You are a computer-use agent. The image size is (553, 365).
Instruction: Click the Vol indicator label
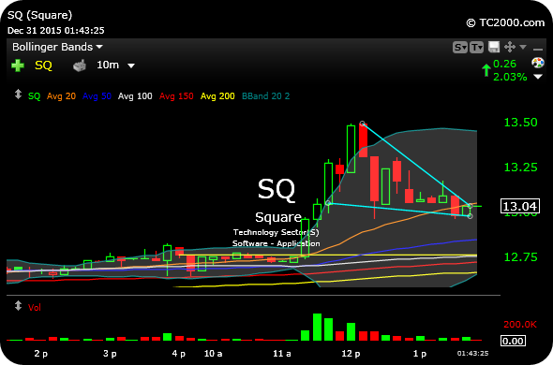tap(35, 308)
